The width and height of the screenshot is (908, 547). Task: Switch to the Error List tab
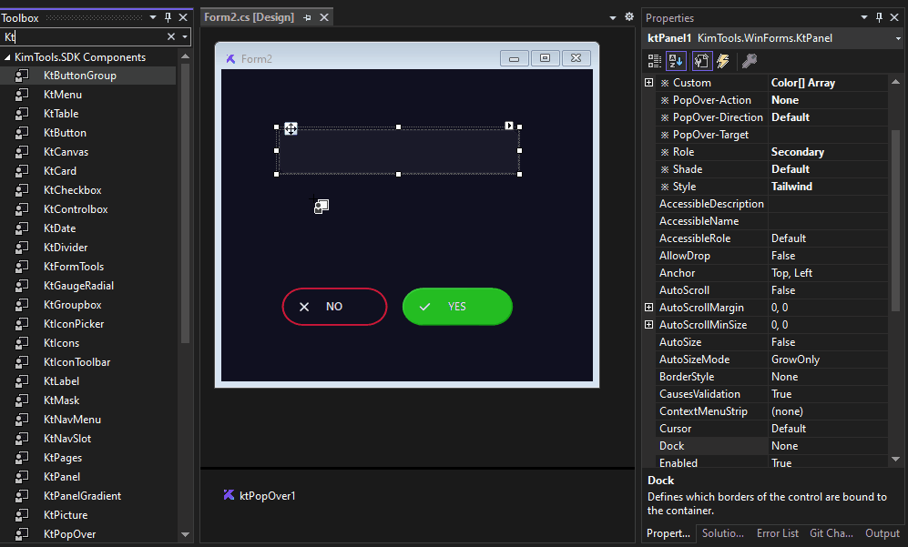(777, 533)
